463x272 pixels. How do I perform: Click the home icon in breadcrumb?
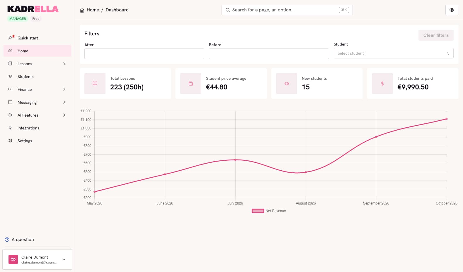point(82,10)
